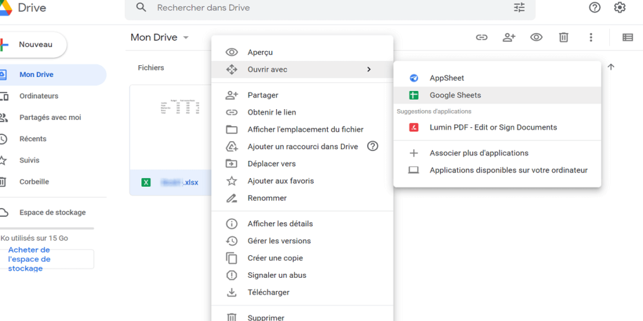Click the green Excel icon on the file
The width and height of the screenshot is (643, 321).
tap(146, 182)
